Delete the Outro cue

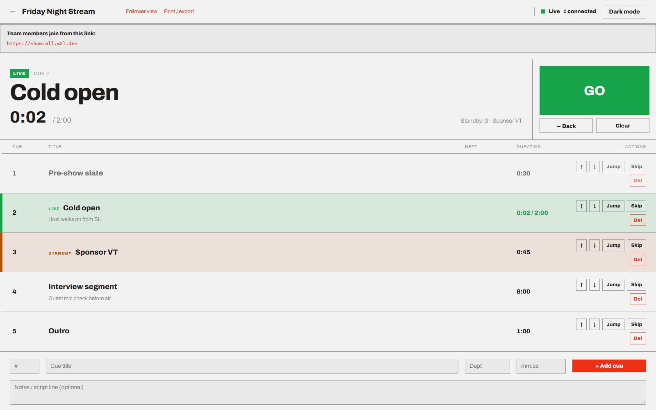tap(638, 338)
